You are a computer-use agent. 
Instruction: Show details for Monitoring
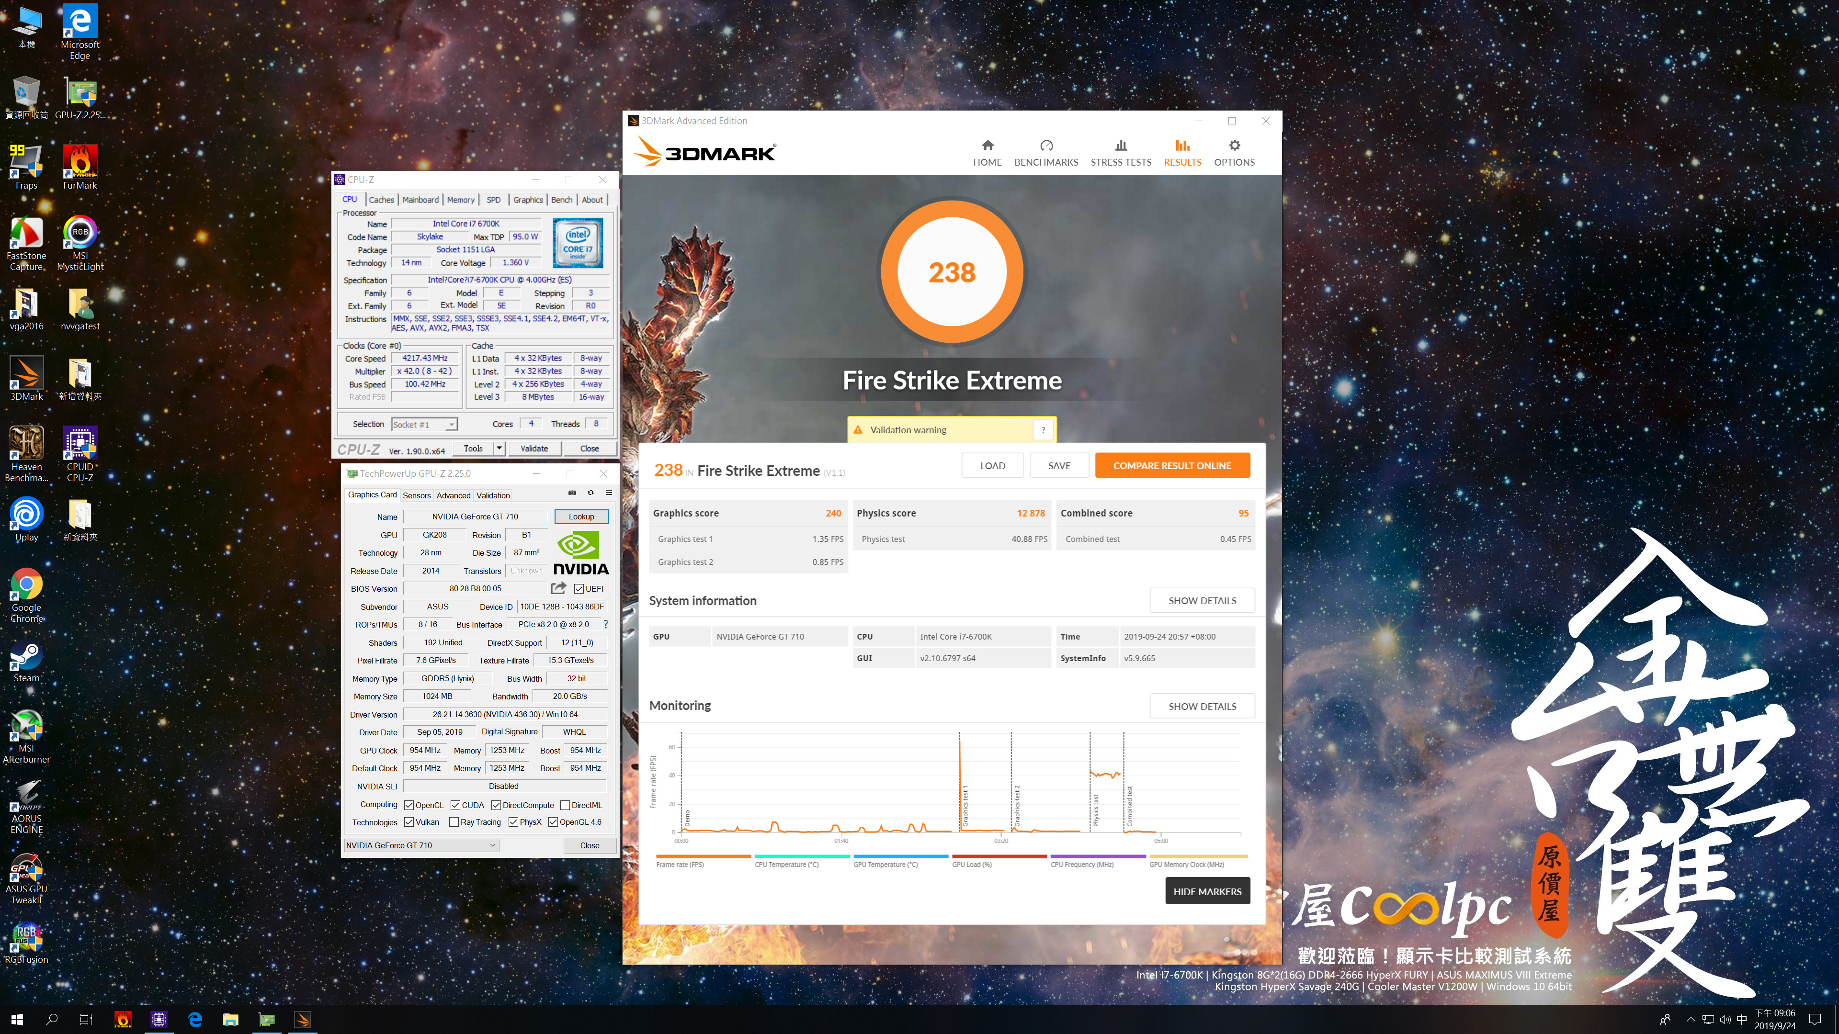click(x=1202, y=706)
